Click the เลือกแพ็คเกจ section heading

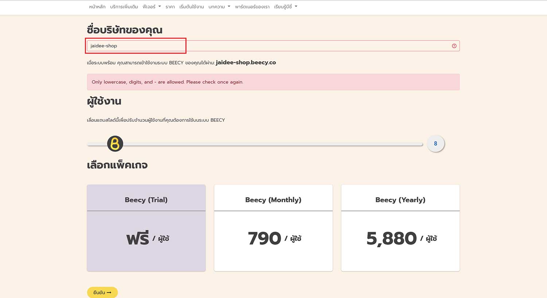[117, 165]
